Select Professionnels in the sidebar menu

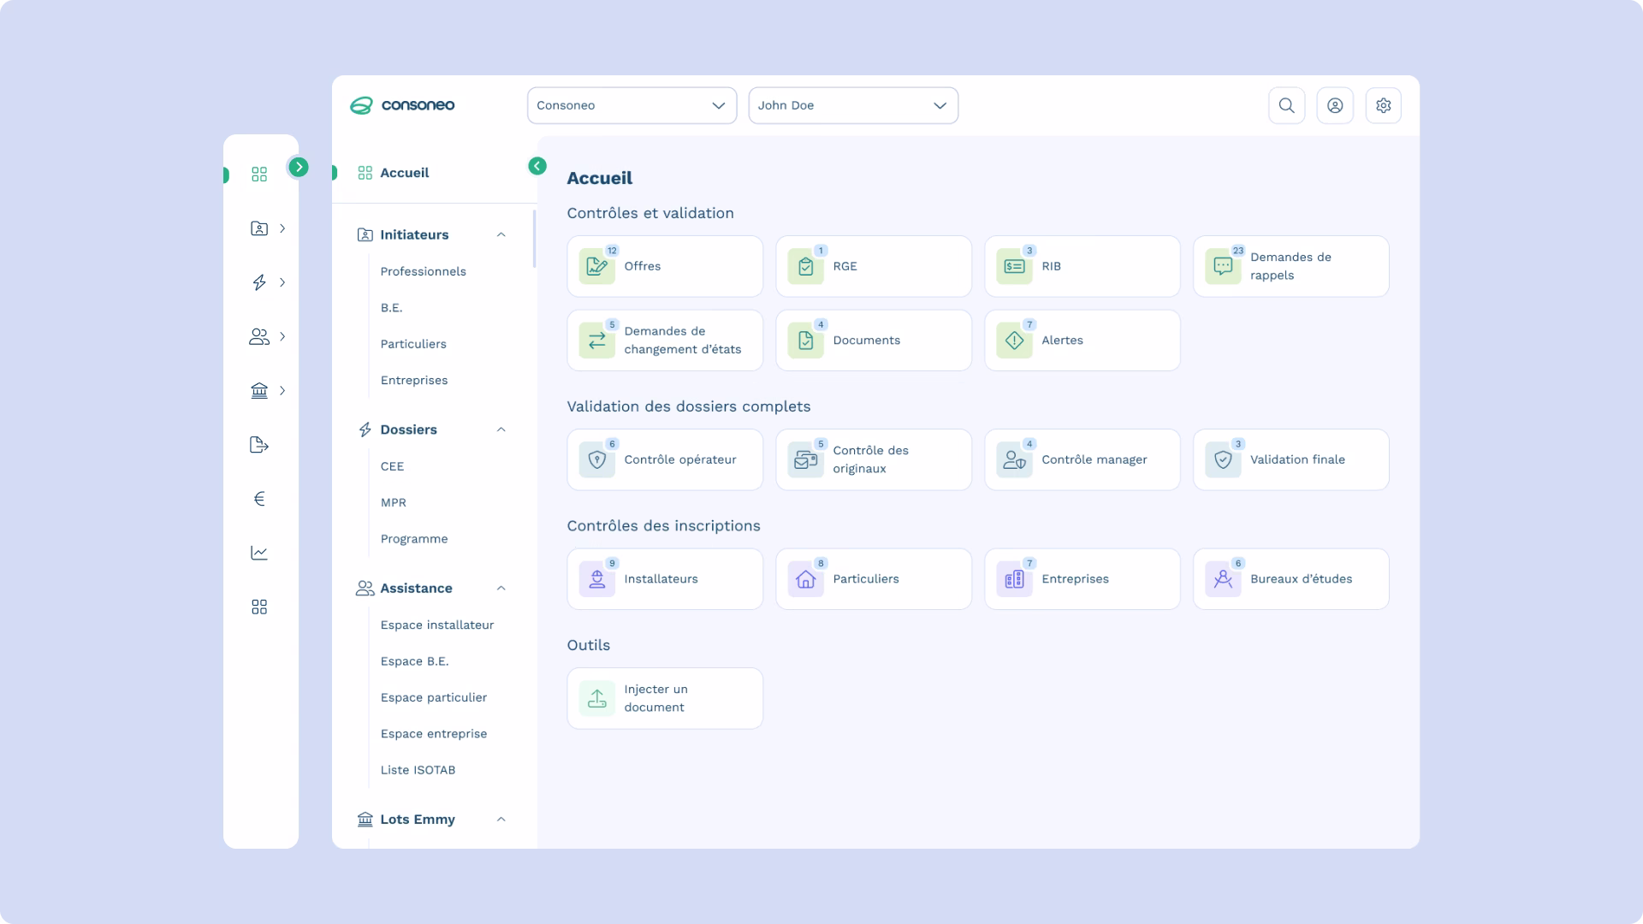[424, 271]
